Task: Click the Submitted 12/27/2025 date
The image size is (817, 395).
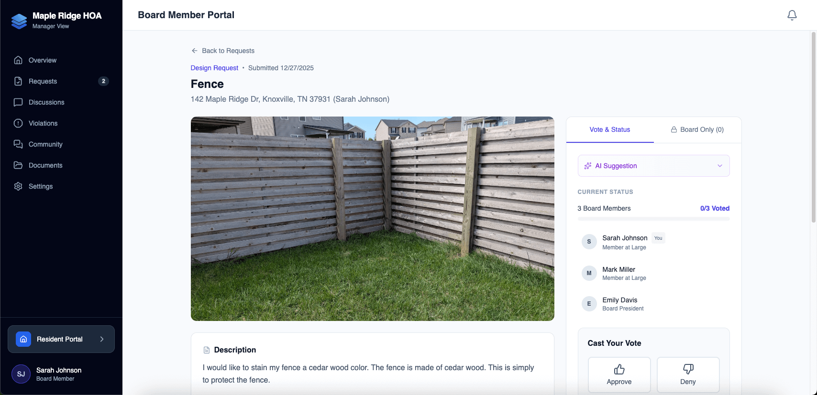Action: (281, 68)
